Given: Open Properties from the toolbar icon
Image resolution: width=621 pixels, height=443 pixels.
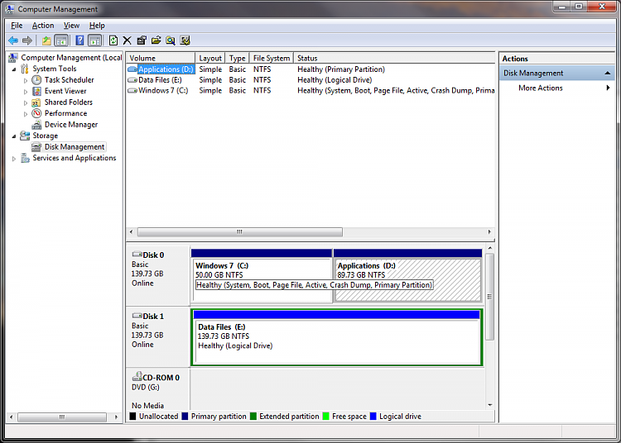Looking at the screenshot, I should 142,40.
